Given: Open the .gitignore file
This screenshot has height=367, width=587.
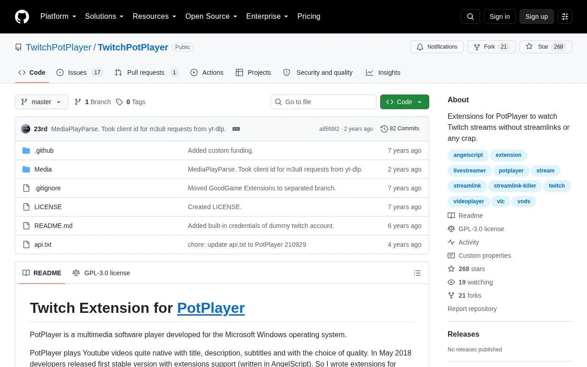Looking at the screenshot, I should pyautogui.click(x=48, y=188).
